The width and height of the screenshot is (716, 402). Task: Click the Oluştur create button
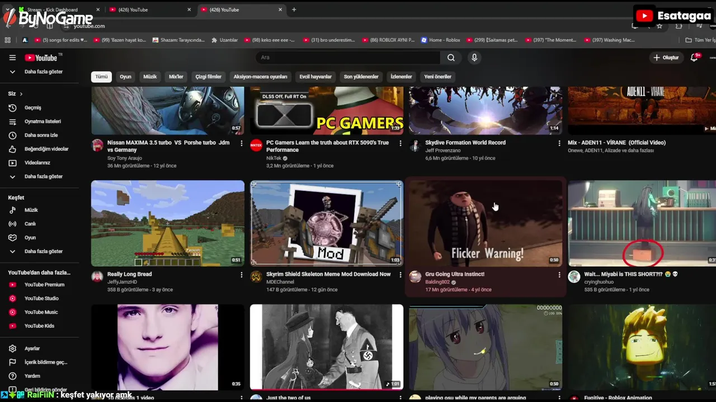tap(666, 58)
